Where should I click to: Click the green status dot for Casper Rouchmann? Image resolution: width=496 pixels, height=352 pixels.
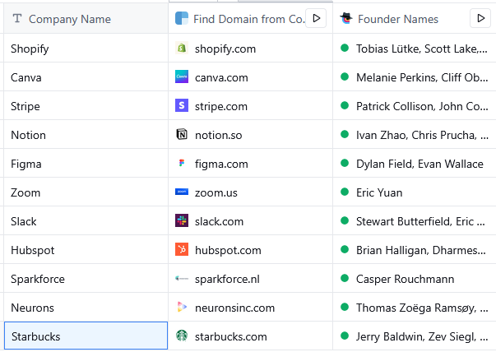tap(345, 278)
